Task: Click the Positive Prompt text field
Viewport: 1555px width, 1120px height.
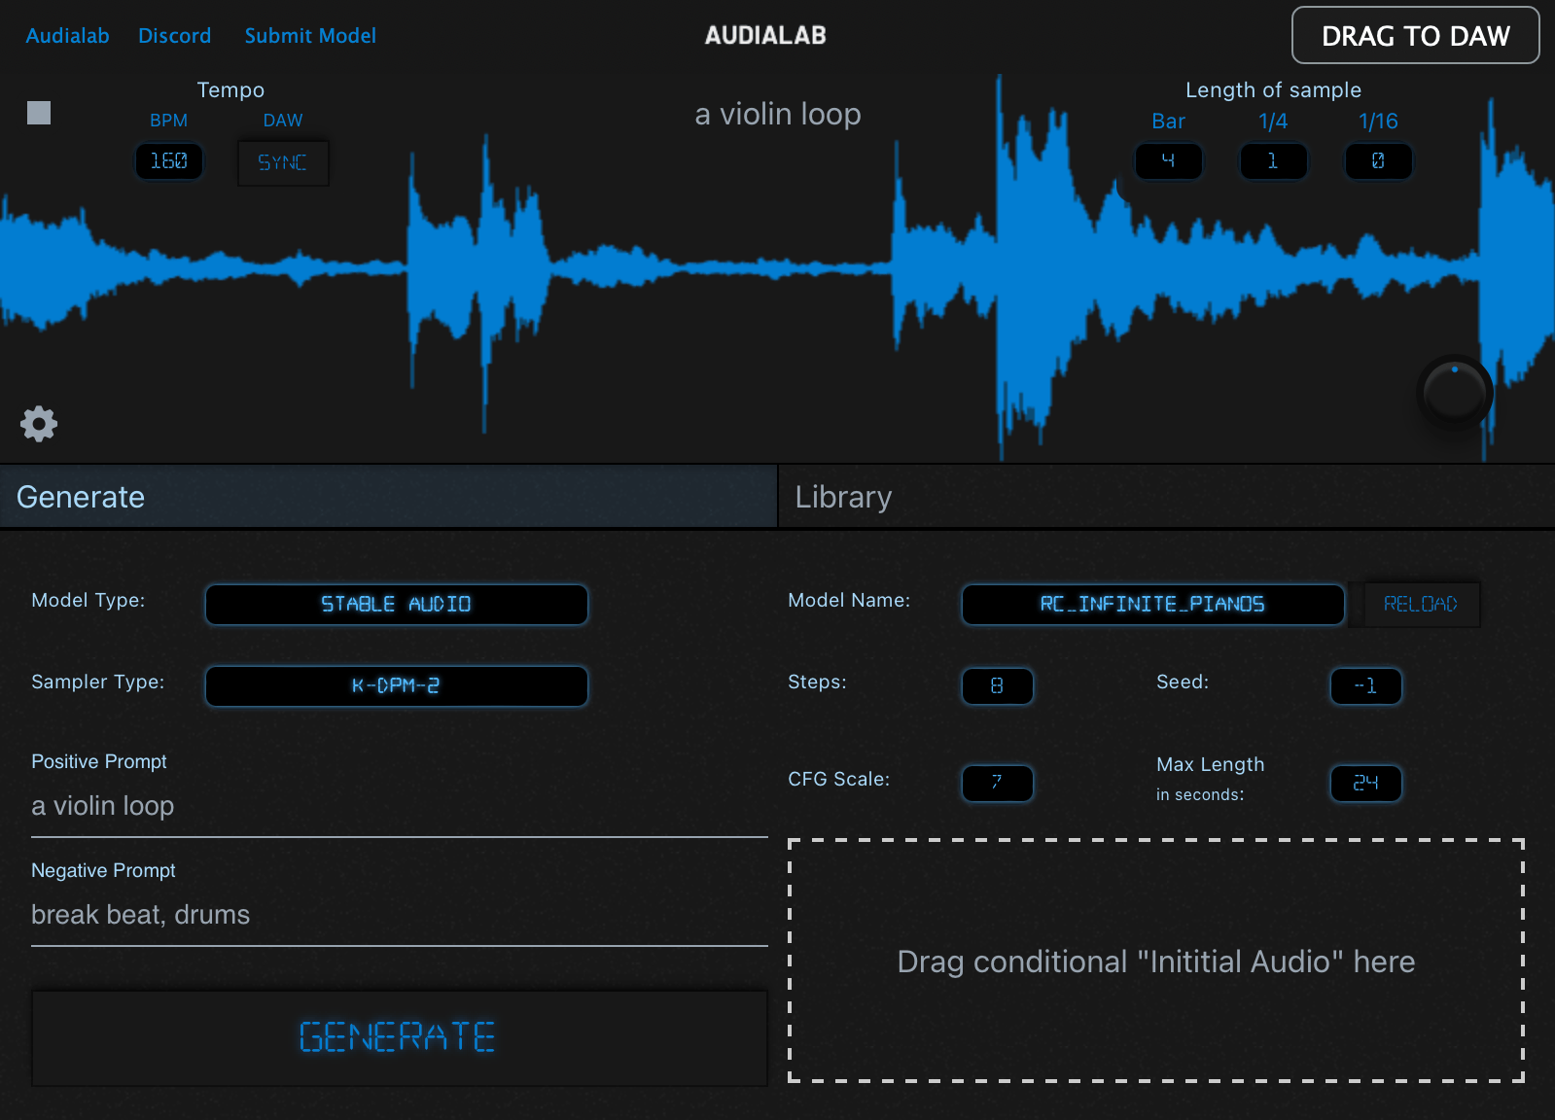Action: pyautogui.click(x=399, y=806)
